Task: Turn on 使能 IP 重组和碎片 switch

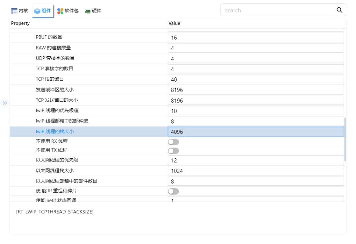Action: pos(173,191)
